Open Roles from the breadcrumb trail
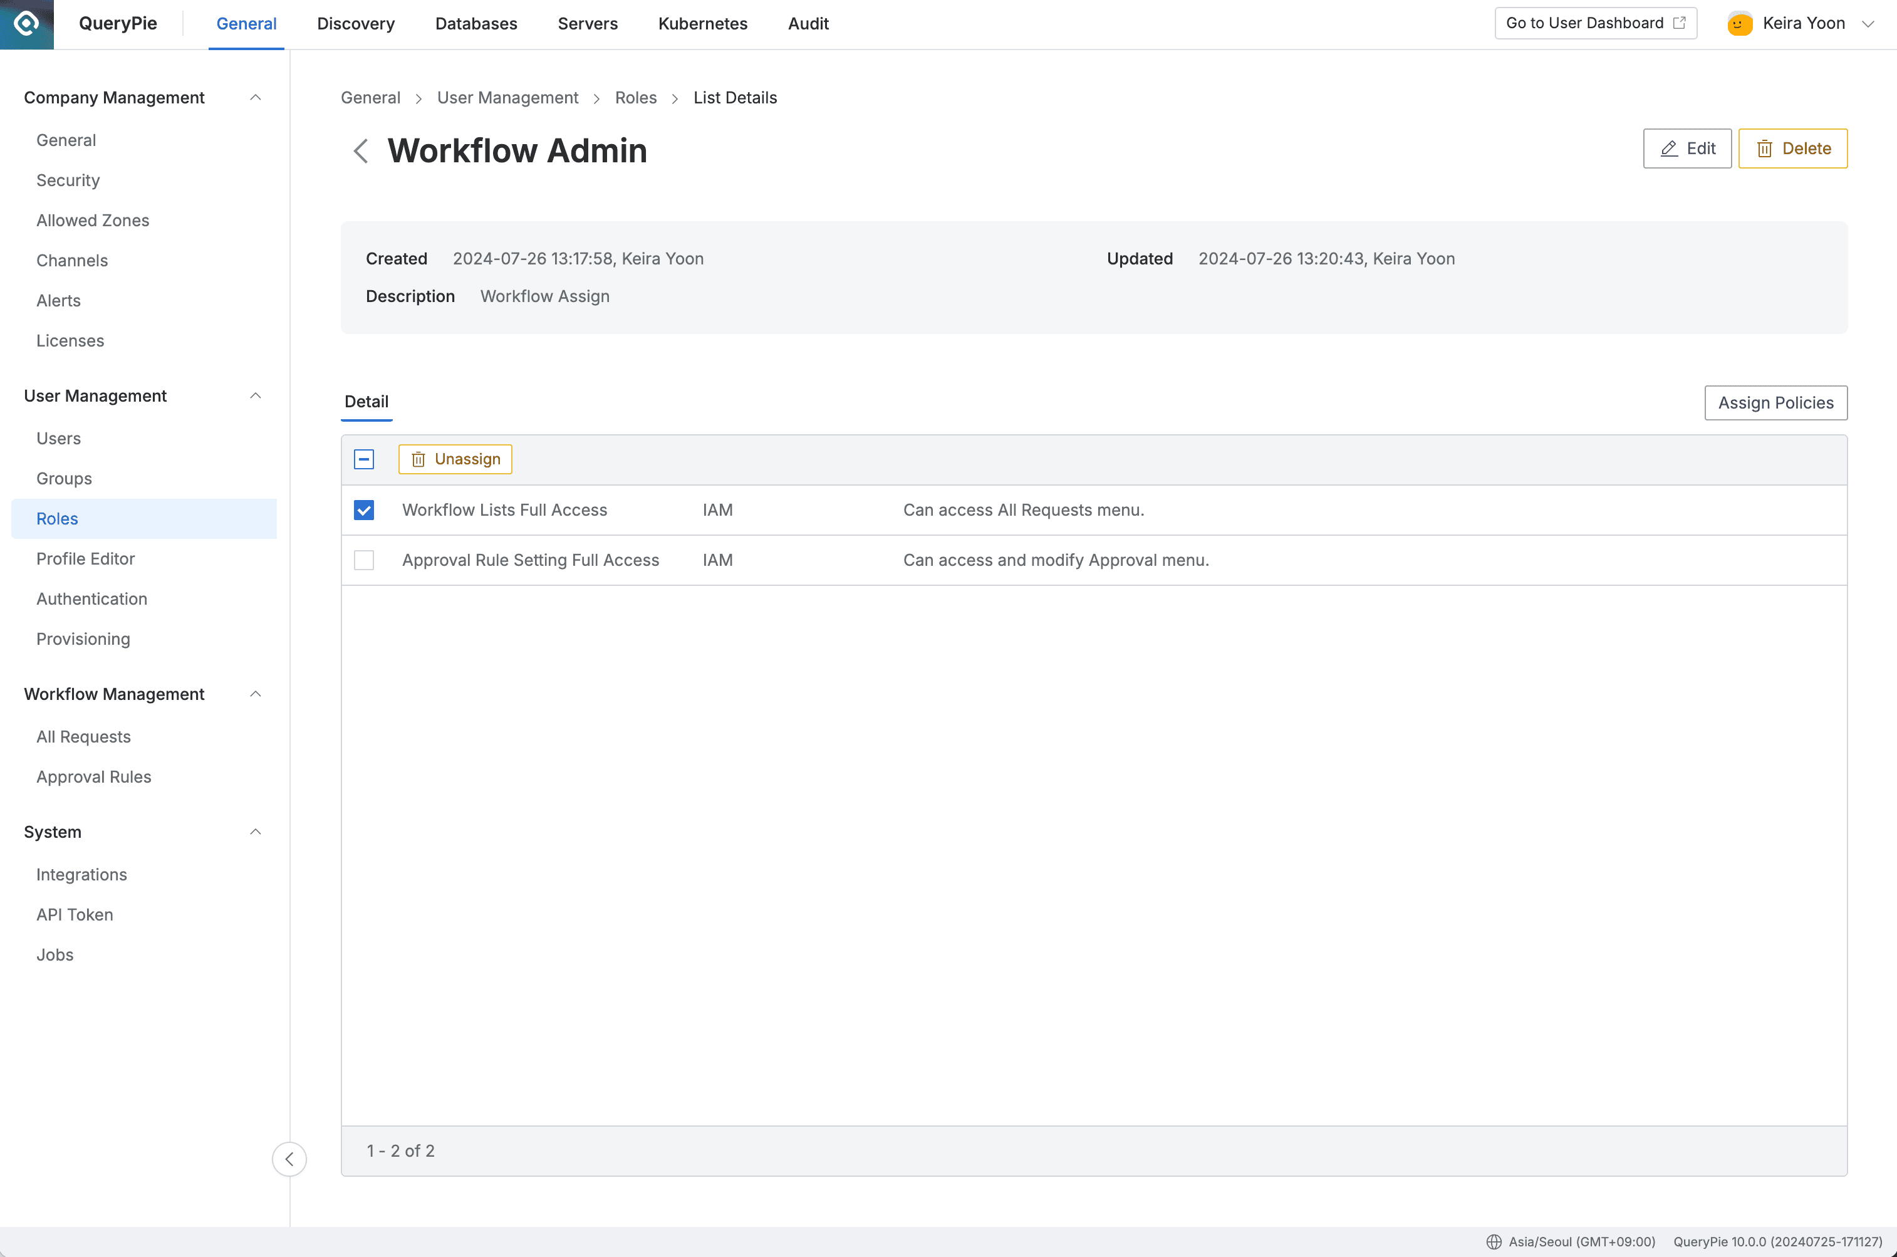Image resolution: width=1897 pixels, height=1257 pixels. [635, 97]
